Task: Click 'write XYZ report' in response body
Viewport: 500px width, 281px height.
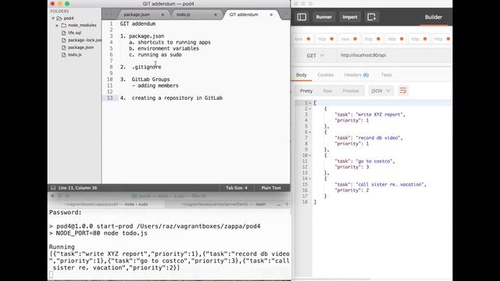Action: pyautogui.click(x=380, y=115)
